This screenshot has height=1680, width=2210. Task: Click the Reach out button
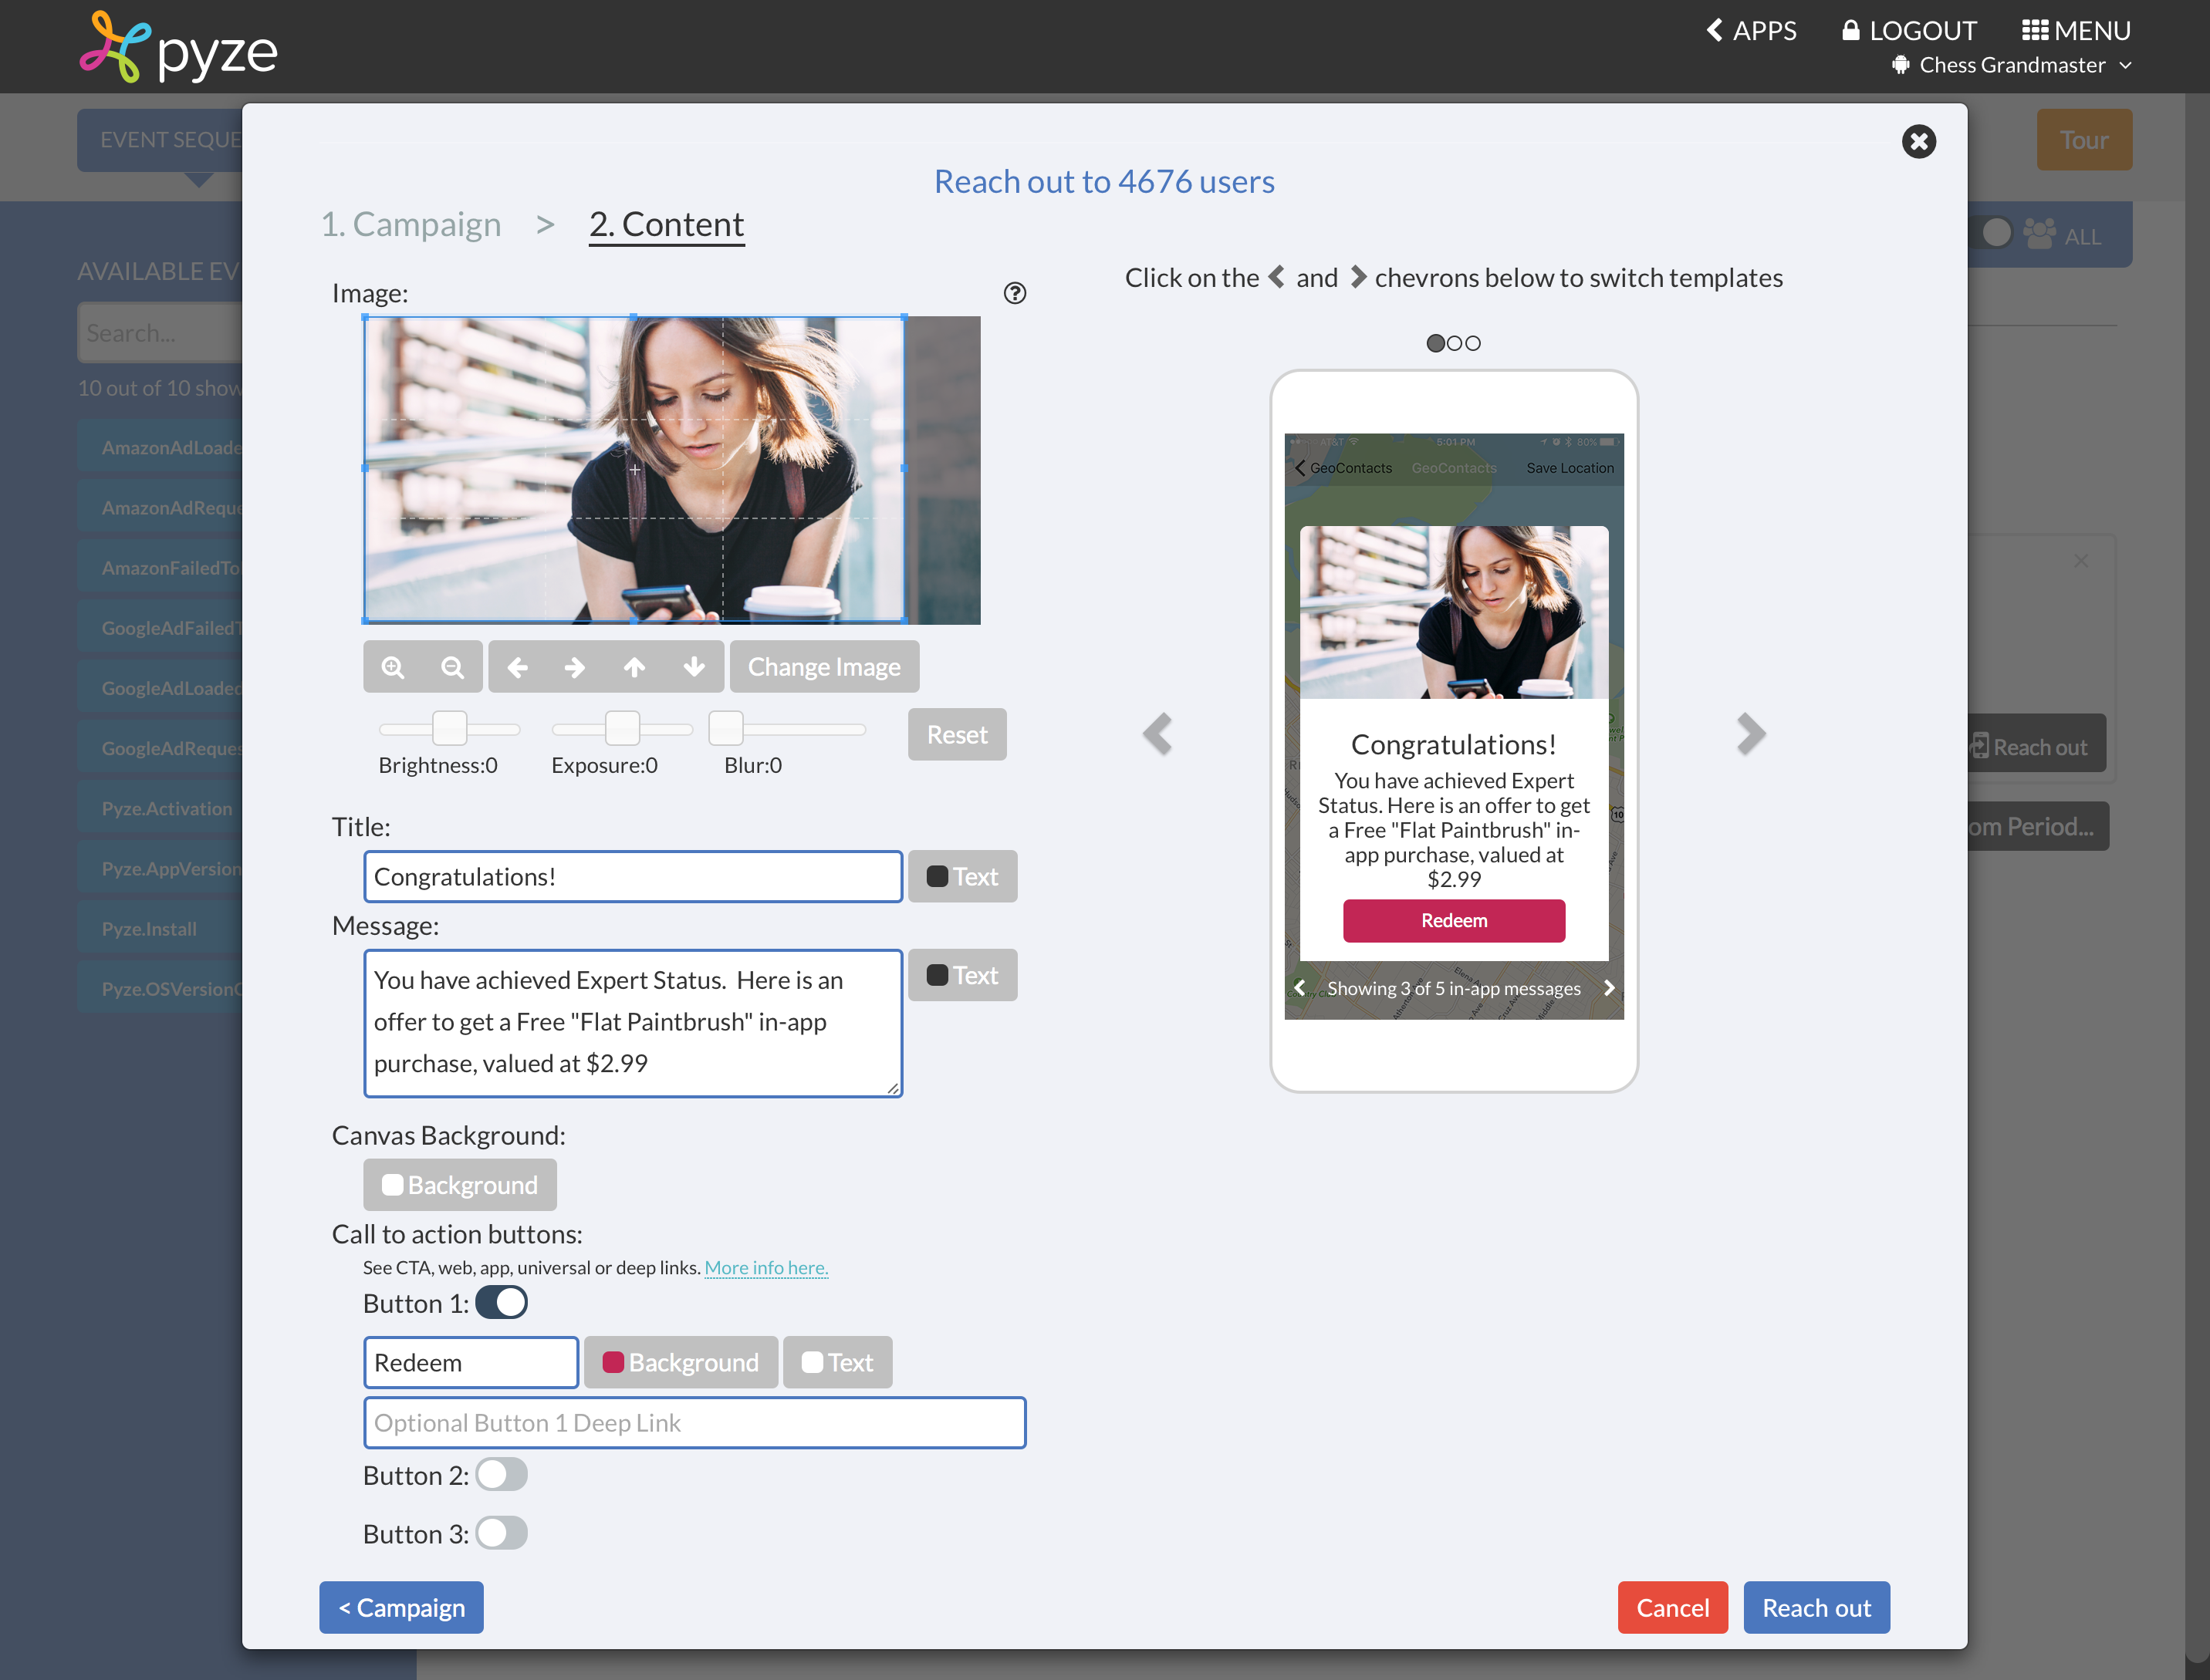1816,1607
